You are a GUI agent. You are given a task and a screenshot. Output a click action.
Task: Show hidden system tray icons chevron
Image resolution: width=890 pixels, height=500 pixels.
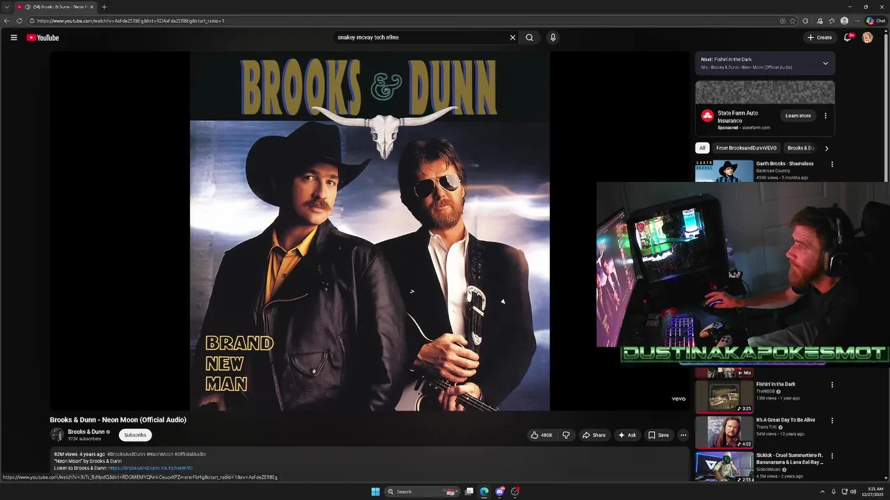point(823,492)
